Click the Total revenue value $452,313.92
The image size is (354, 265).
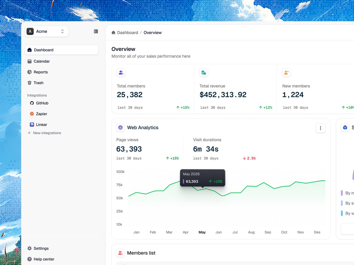pyautogui.click(x=223, y=95)
